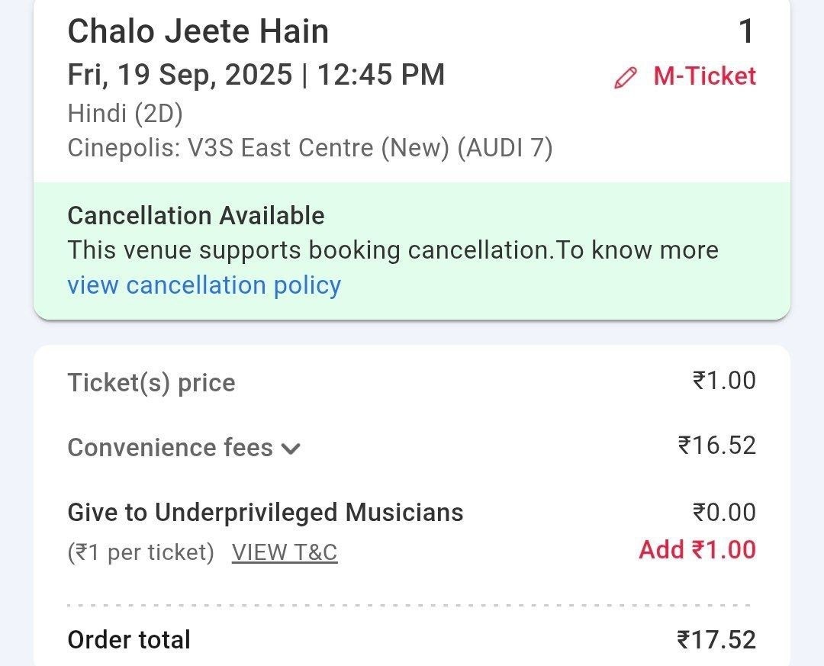Tap the M-Ticket label
This screenshot has height=666, width=824.
click(704, 76)
